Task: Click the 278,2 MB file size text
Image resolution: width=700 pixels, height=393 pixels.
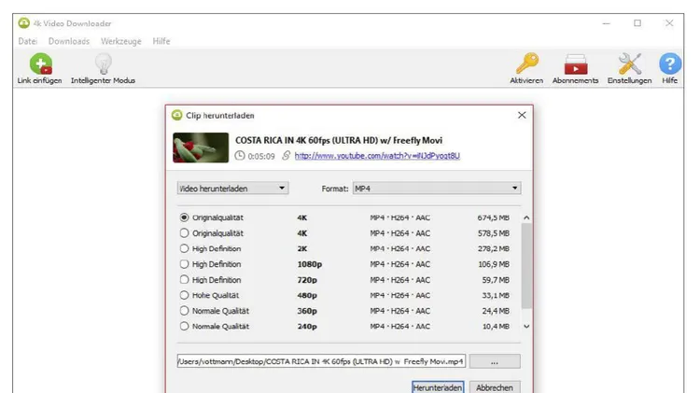Action: coord(494,248)
